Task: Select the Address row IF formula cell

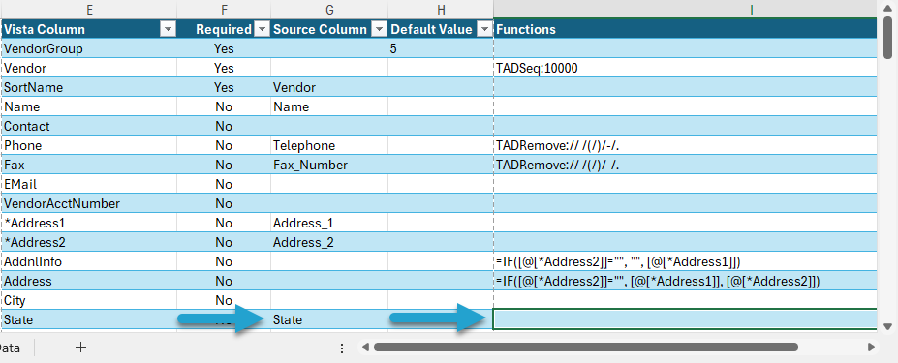Action: click(685, 281)
